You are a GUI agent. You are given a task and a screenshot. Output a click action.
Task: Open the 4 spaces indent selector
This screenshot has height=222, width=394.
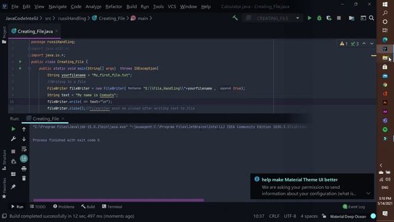309,216
